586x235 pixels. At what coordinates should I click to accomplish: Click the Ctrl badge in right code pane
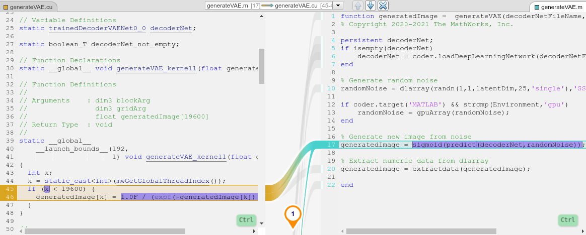(x=567, y=220)
